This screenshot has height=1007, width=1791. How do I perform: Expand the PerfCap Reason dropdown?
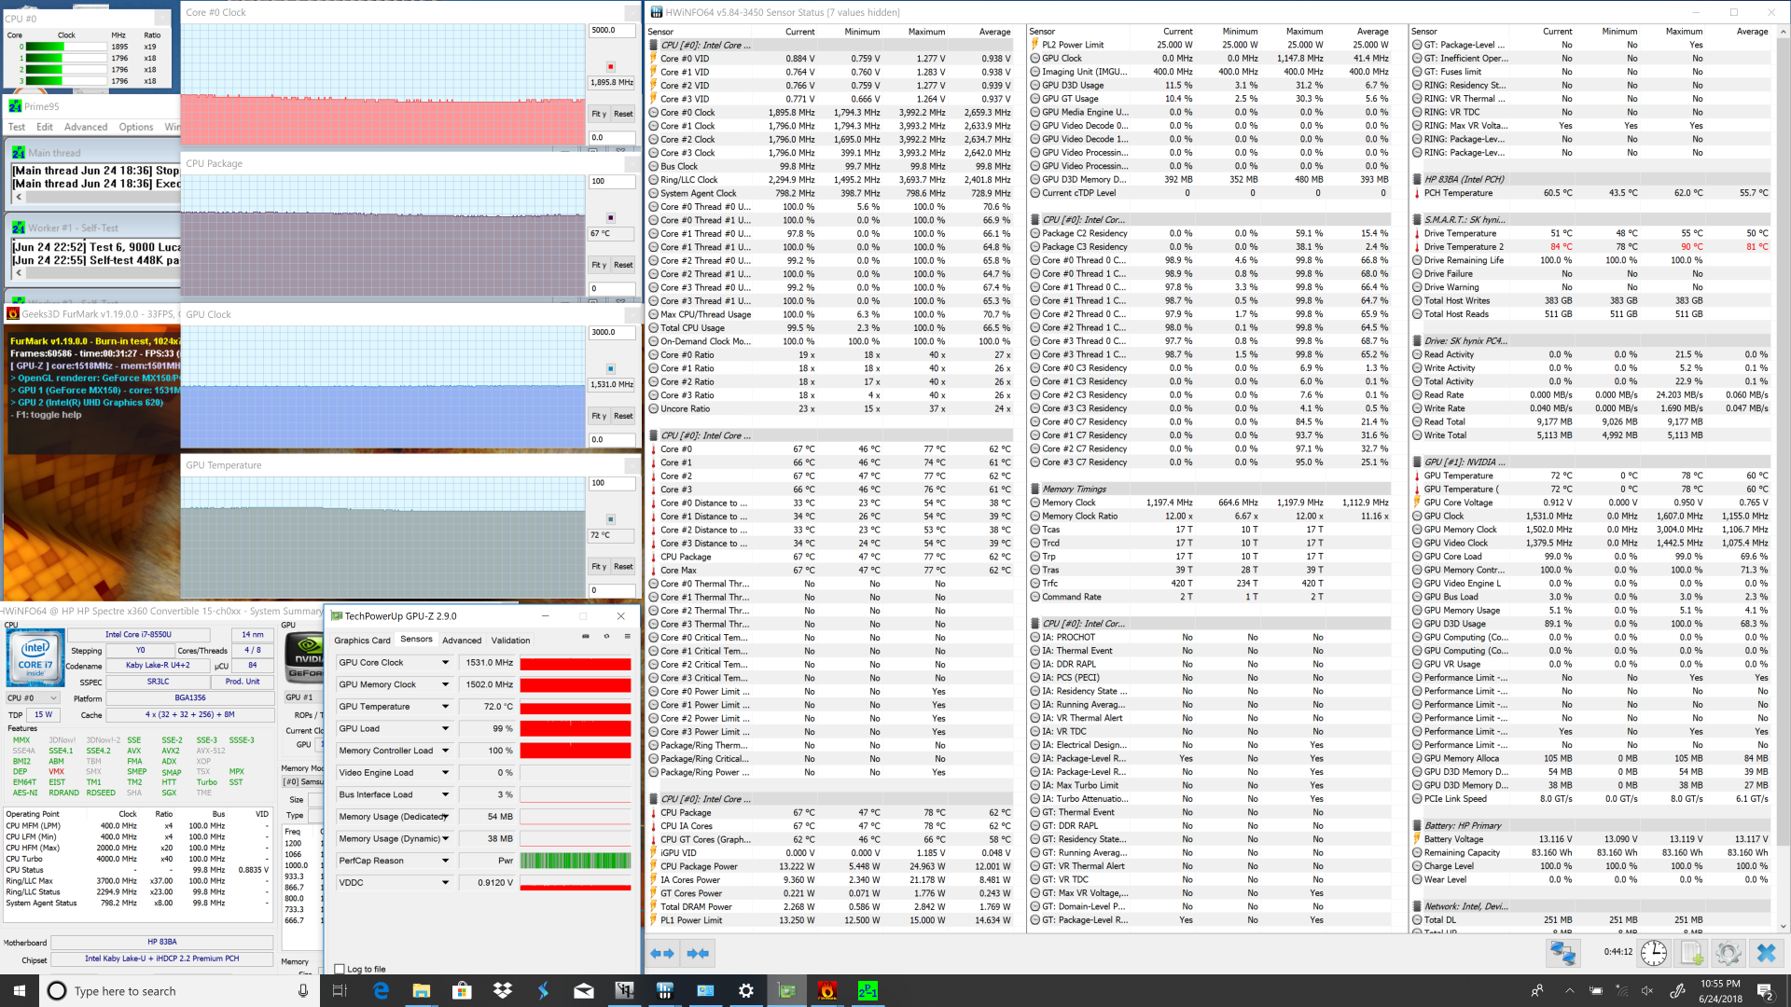click(445, 861)
